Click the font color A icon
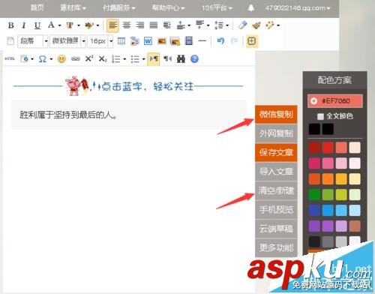This screenshot has width=375, height=294. [51, 25]
